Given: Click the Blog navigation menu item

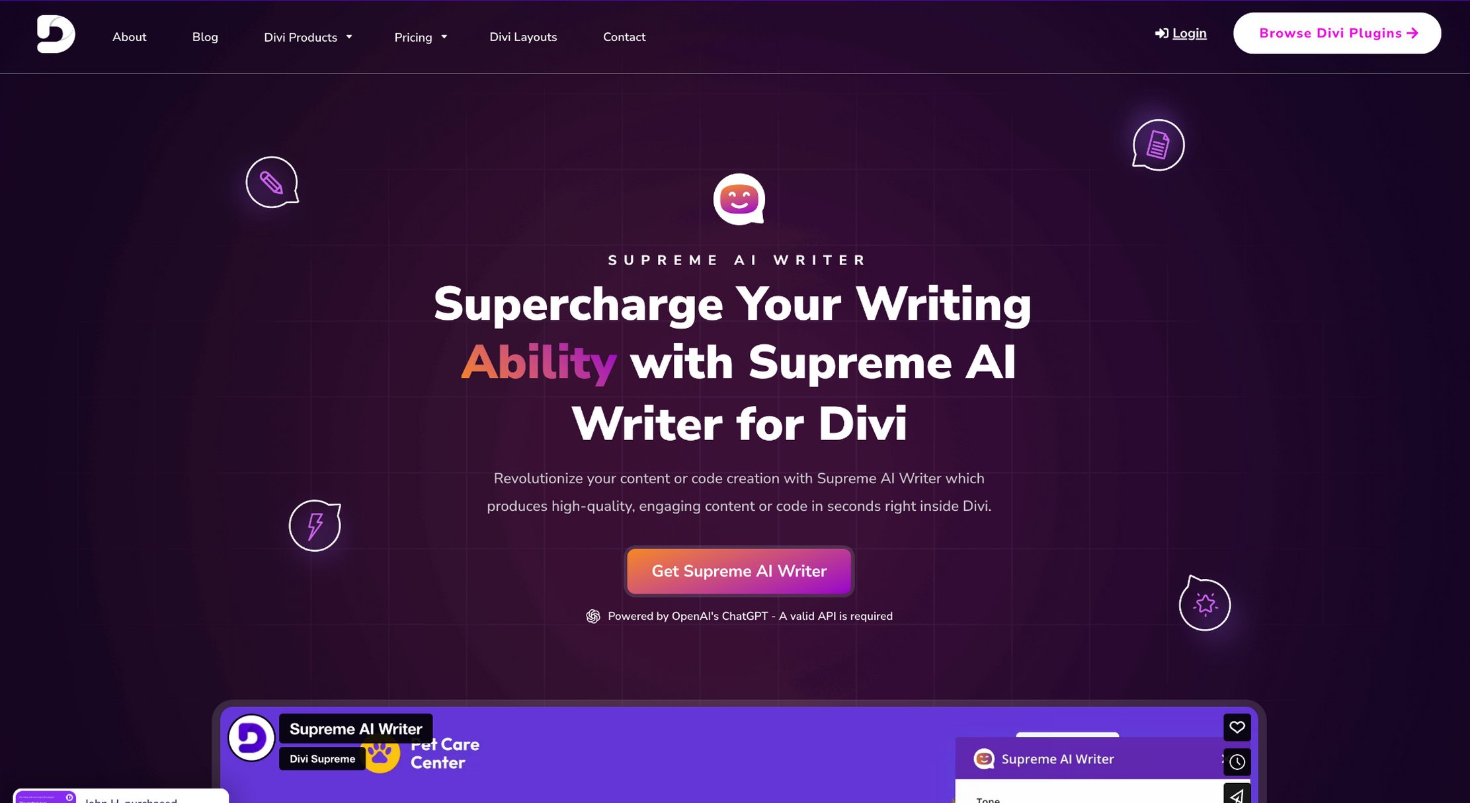Looking at the screenshot, I should [x=205, y=36].
